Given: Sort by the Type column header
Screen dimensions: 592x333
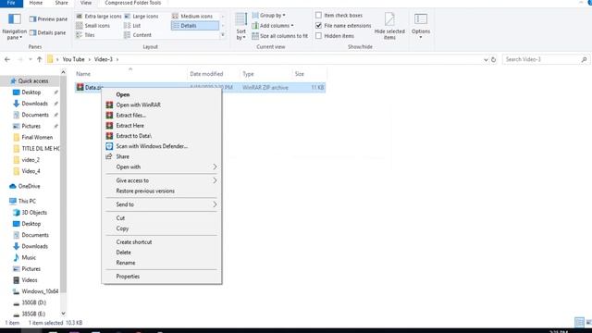Looking at the screenshot, I should click(x=265, y=74).
